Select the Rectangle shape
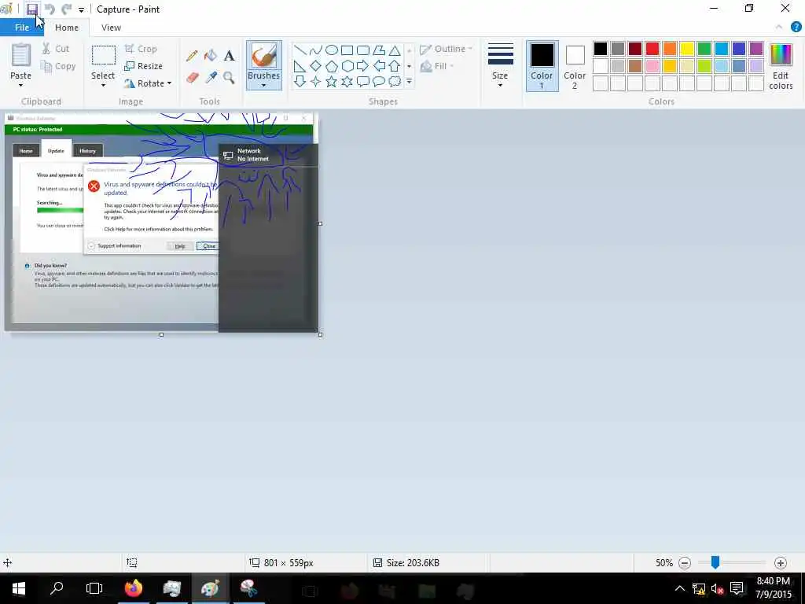This screenshot has height=604, width=805. click(347, 50)
